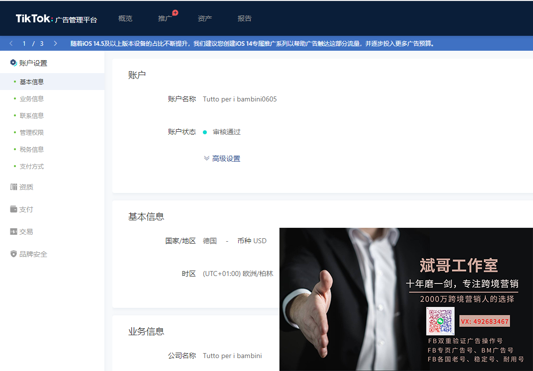533x371 pixels.
Task: Open the 概览 overview tab
Action: [125, 18]
